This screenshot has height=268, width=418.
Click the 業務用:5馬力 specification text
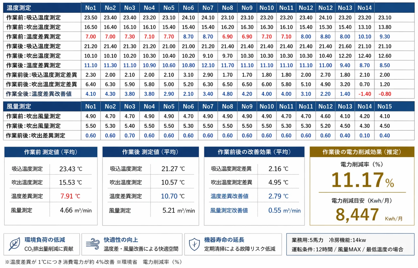click(306, 240)
